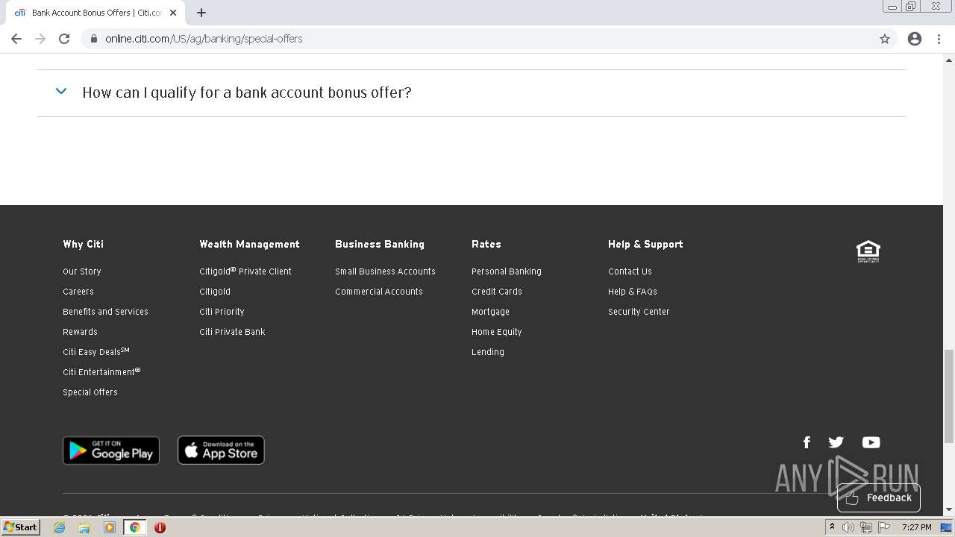
Task: Open Credit Cards rates link
Action: point(497,292)
